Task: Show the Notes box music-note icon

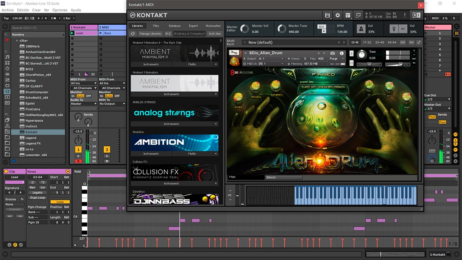Action: click(x=15, y=245)
